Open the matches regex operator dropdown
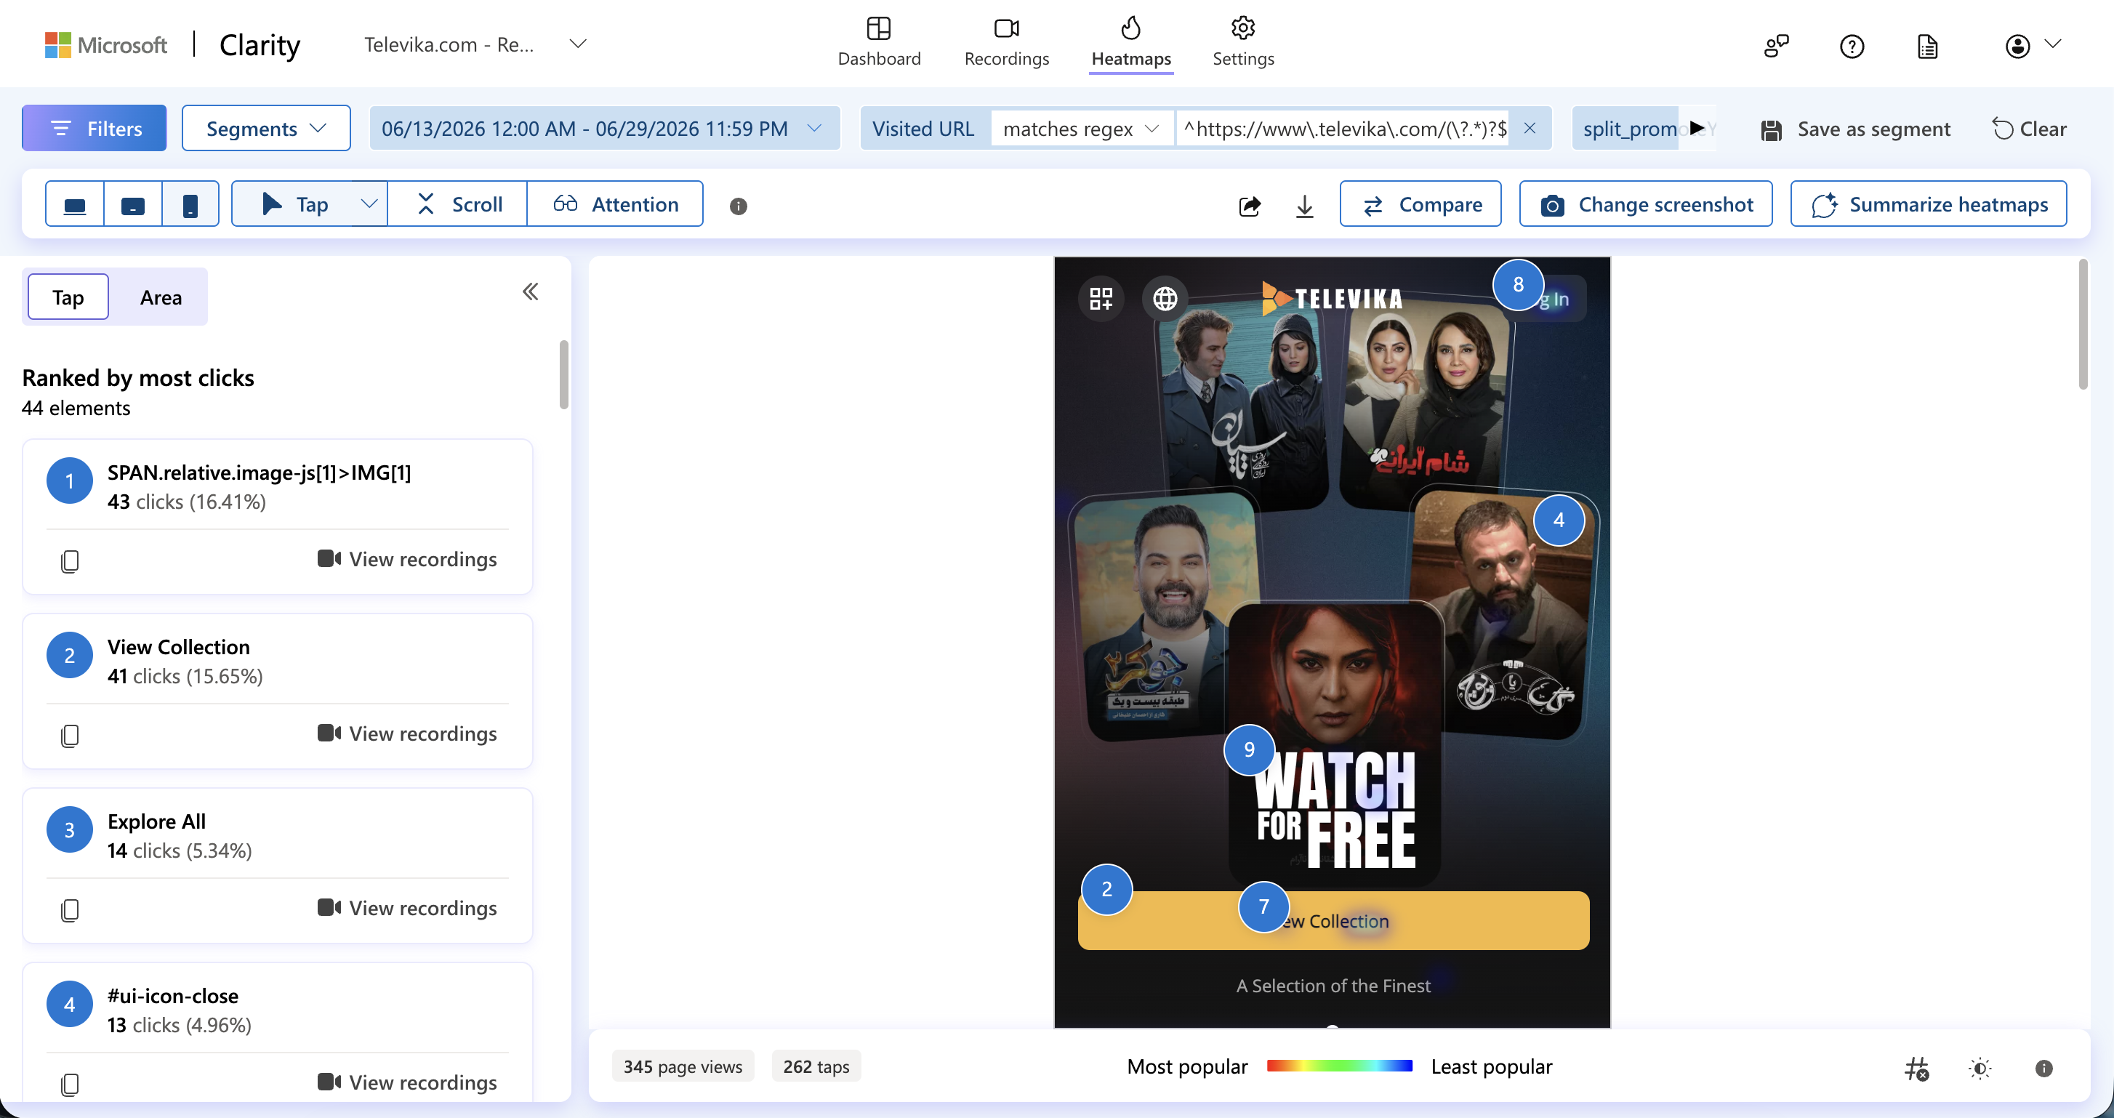 (1081, 128)
